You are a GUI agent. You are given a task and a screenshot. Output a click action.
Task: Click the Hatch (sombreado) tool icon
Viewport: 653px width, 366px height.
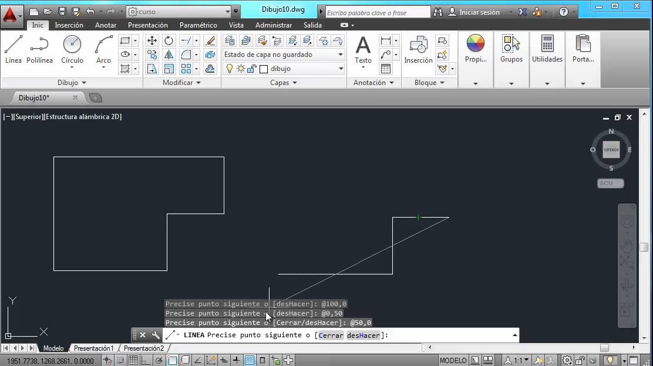pyautogui.click(x=125, y=69)
